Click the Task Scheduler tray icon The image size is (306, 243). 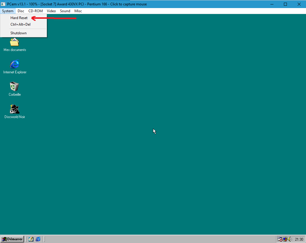click(280, 239)
